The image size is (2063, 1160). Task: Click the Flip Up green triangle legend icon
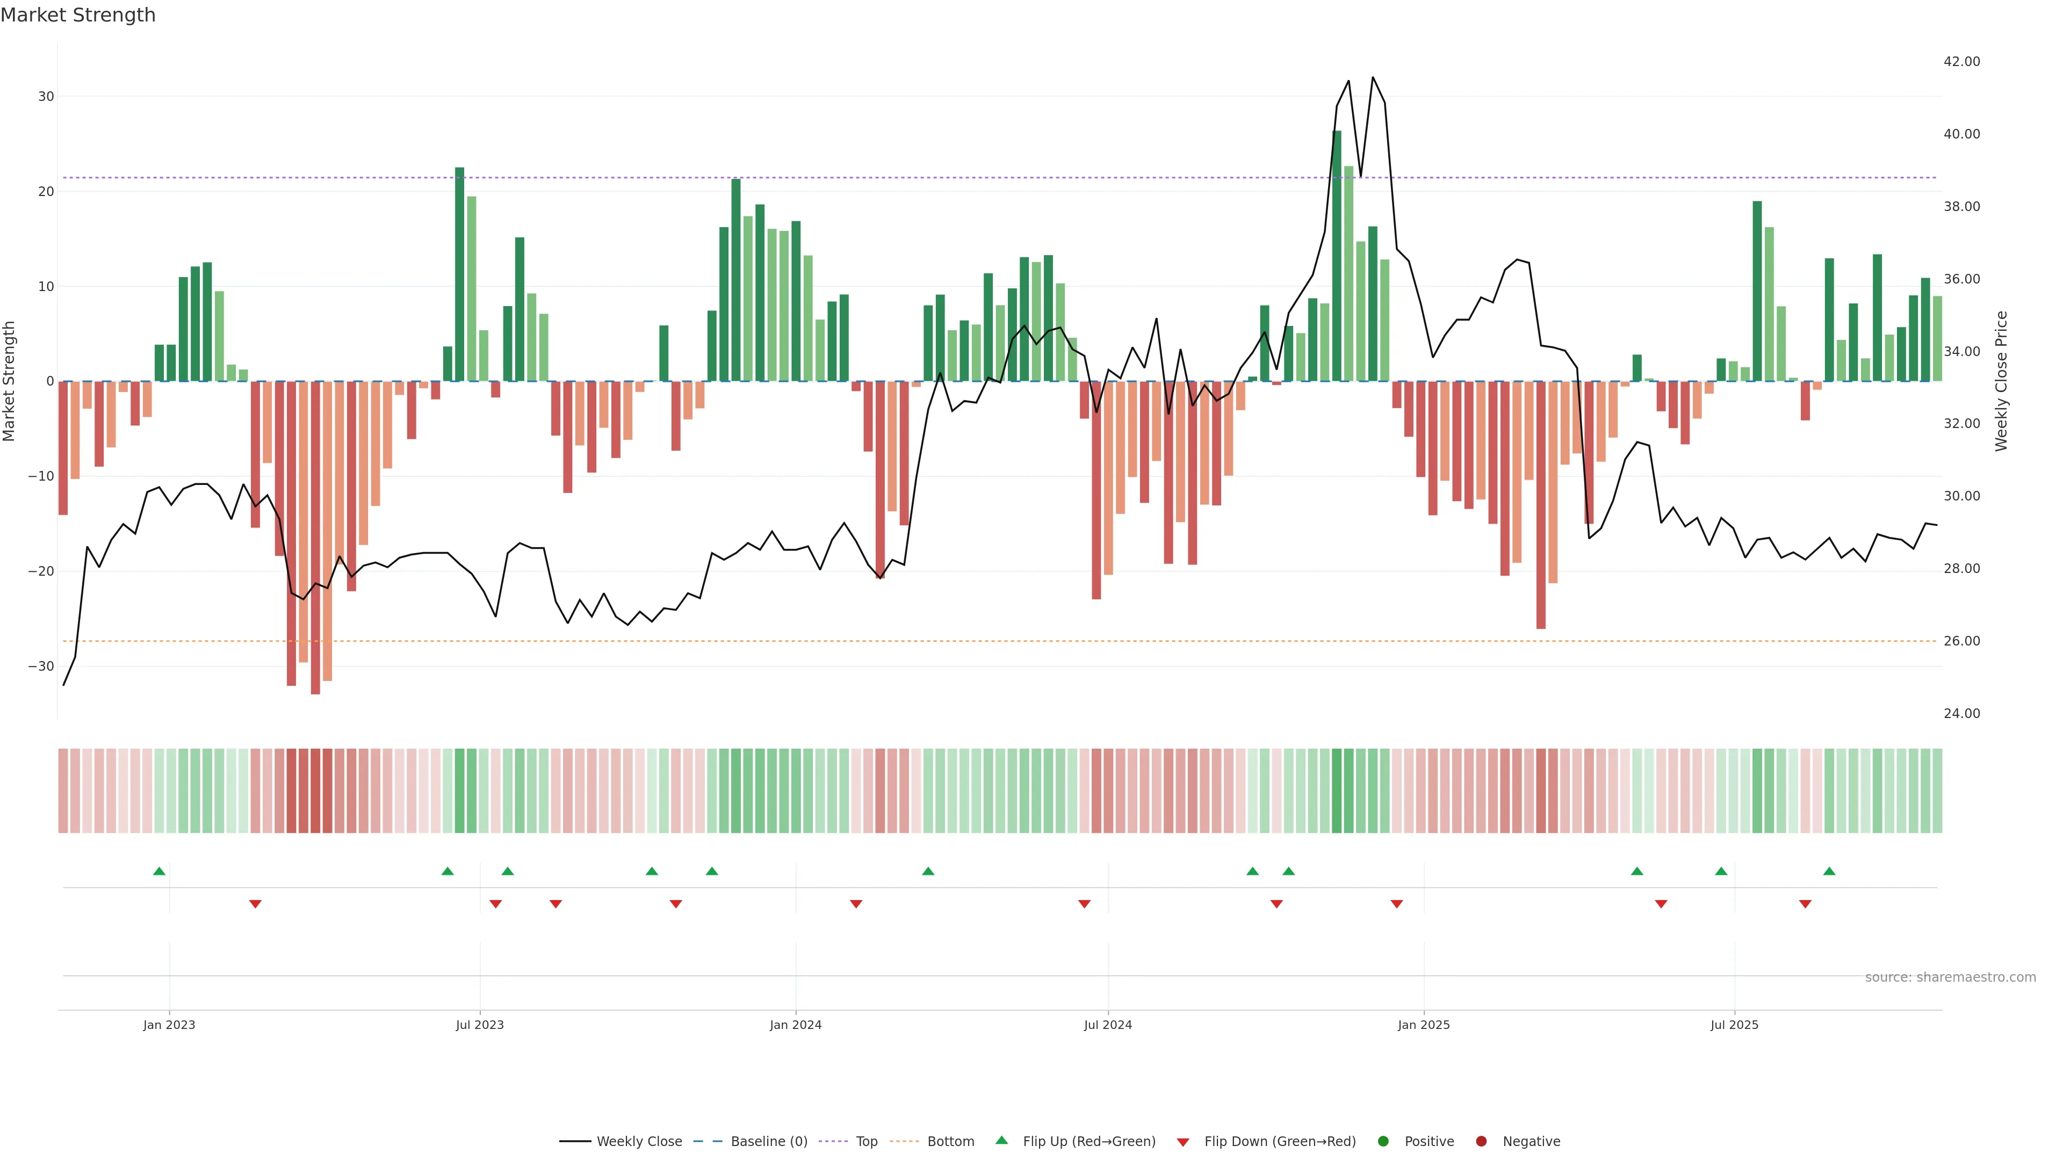pyautogui.click(x=1001, y=1140)
